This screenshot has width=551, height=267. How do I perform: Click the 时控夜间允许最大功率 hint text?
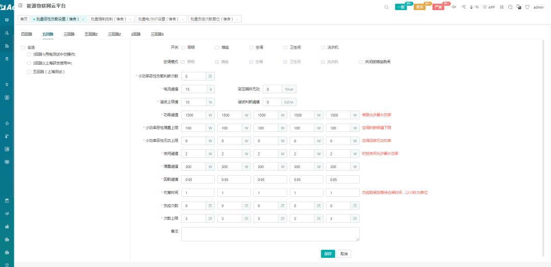pos(380,154)
